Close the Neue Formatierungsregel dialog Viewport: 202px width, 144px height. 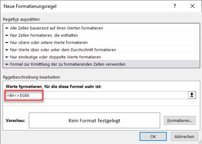[x=193, y=6]
